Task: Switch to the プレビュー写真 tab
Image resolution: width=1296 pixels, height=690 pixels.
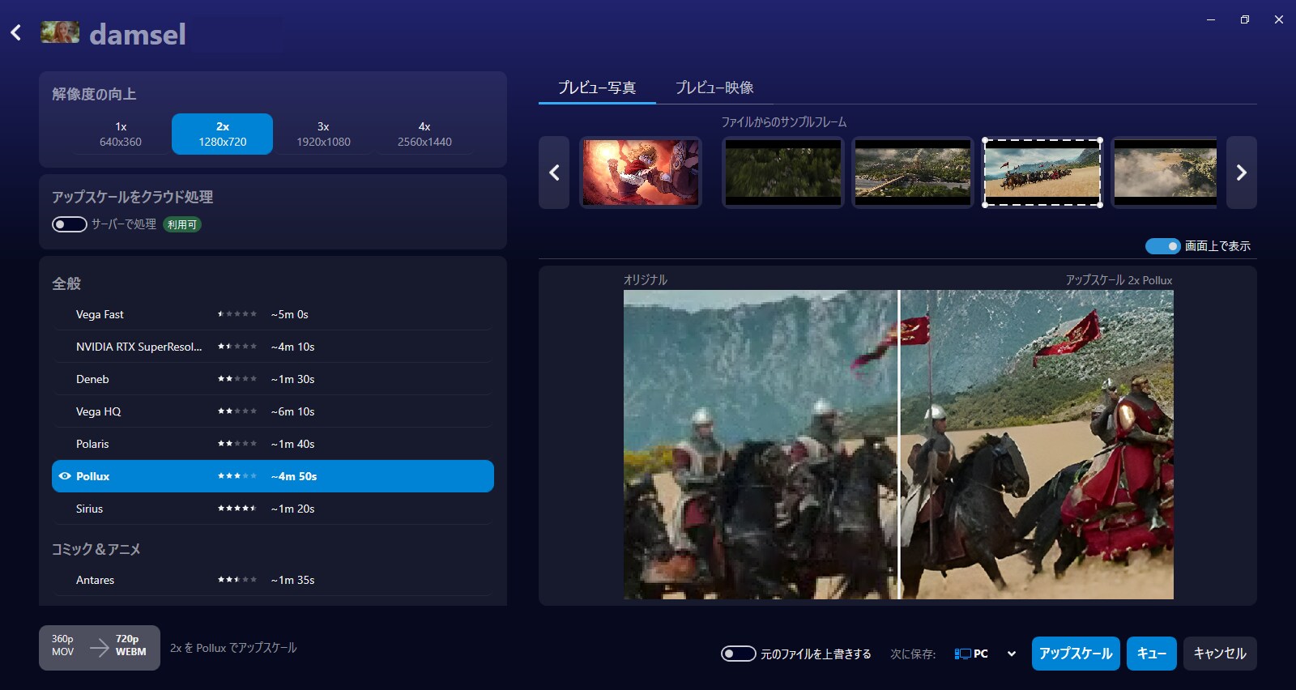Action: 597,87
